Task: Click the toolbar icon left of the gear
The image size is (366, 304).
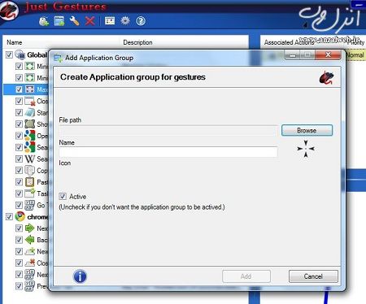Action: coord(110,21)
